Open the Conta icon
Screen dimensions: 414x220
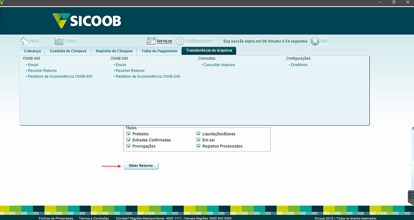click(59, 41)
